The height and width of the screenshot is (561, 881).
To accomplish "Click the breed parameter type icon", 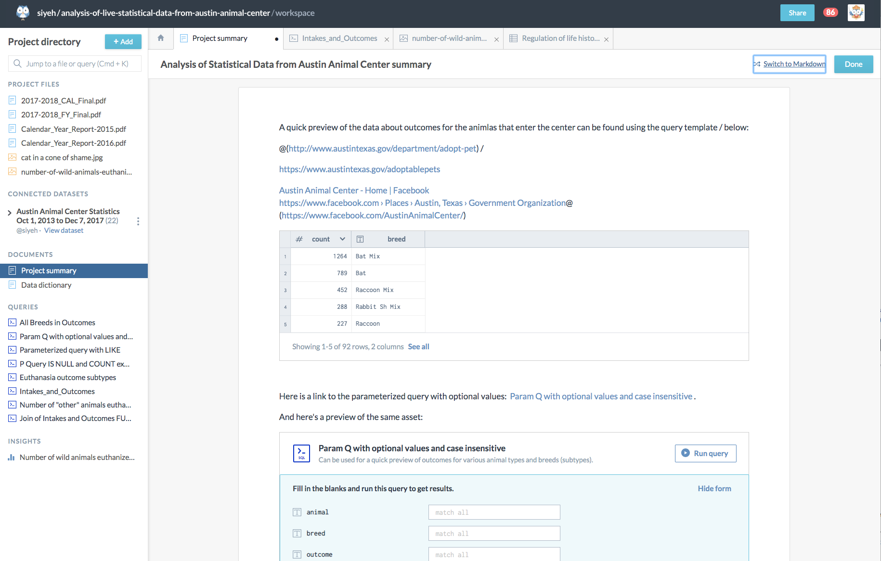I will (x=297, y=534).
